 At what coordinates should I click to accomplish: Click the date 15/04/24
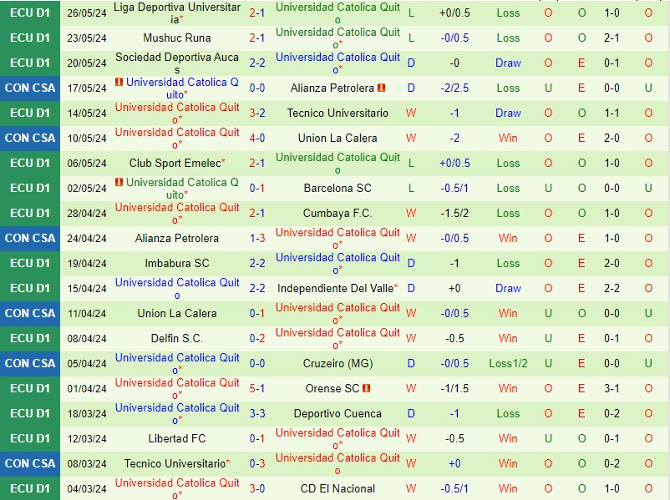pos(87,288)
